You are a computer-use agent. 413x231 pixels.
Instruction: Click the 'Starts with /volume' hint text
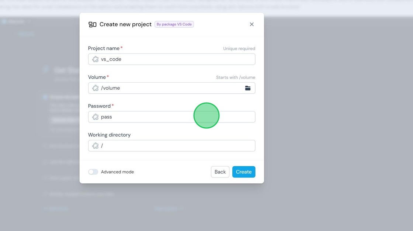pos(236,77)
